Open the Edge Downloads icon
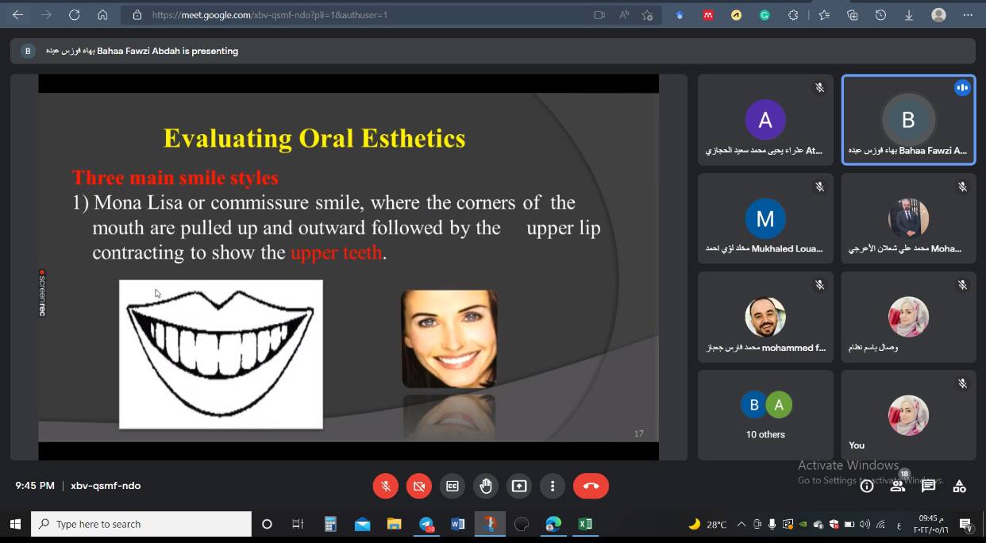 tap(909, 15)
